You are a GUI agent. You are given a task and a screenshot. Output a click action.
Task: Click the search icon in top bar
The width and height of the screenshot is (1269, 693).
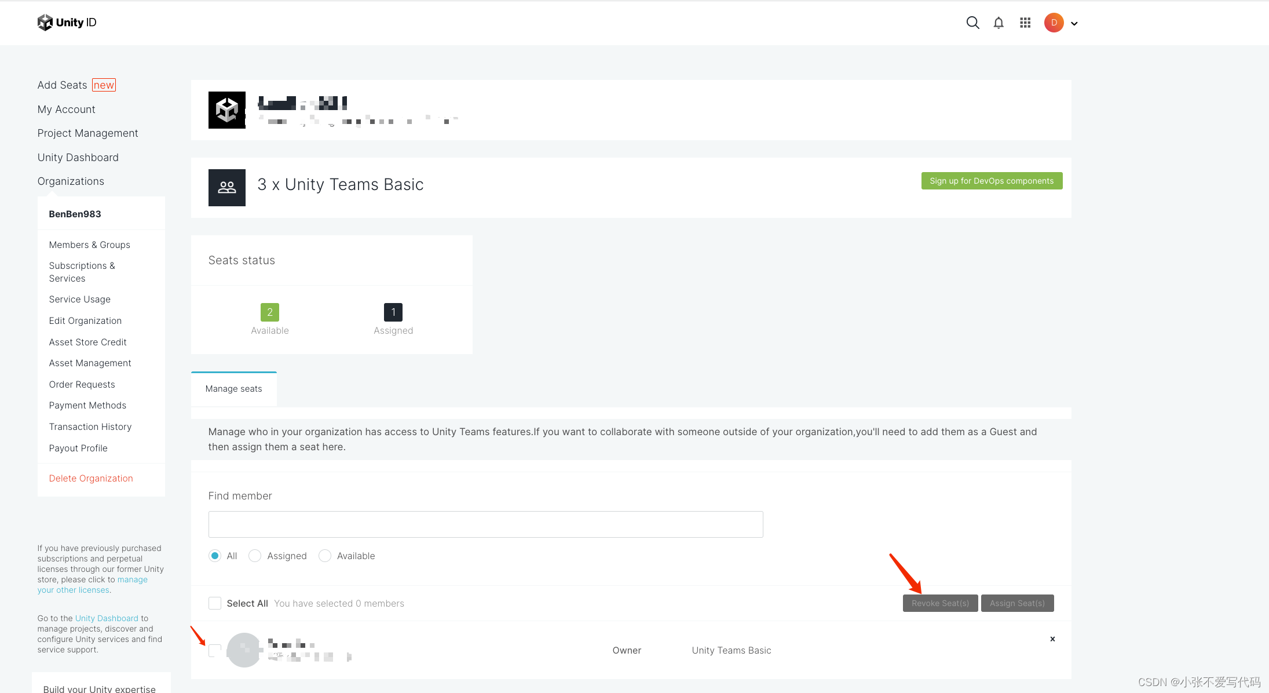[x=972, y=23]
